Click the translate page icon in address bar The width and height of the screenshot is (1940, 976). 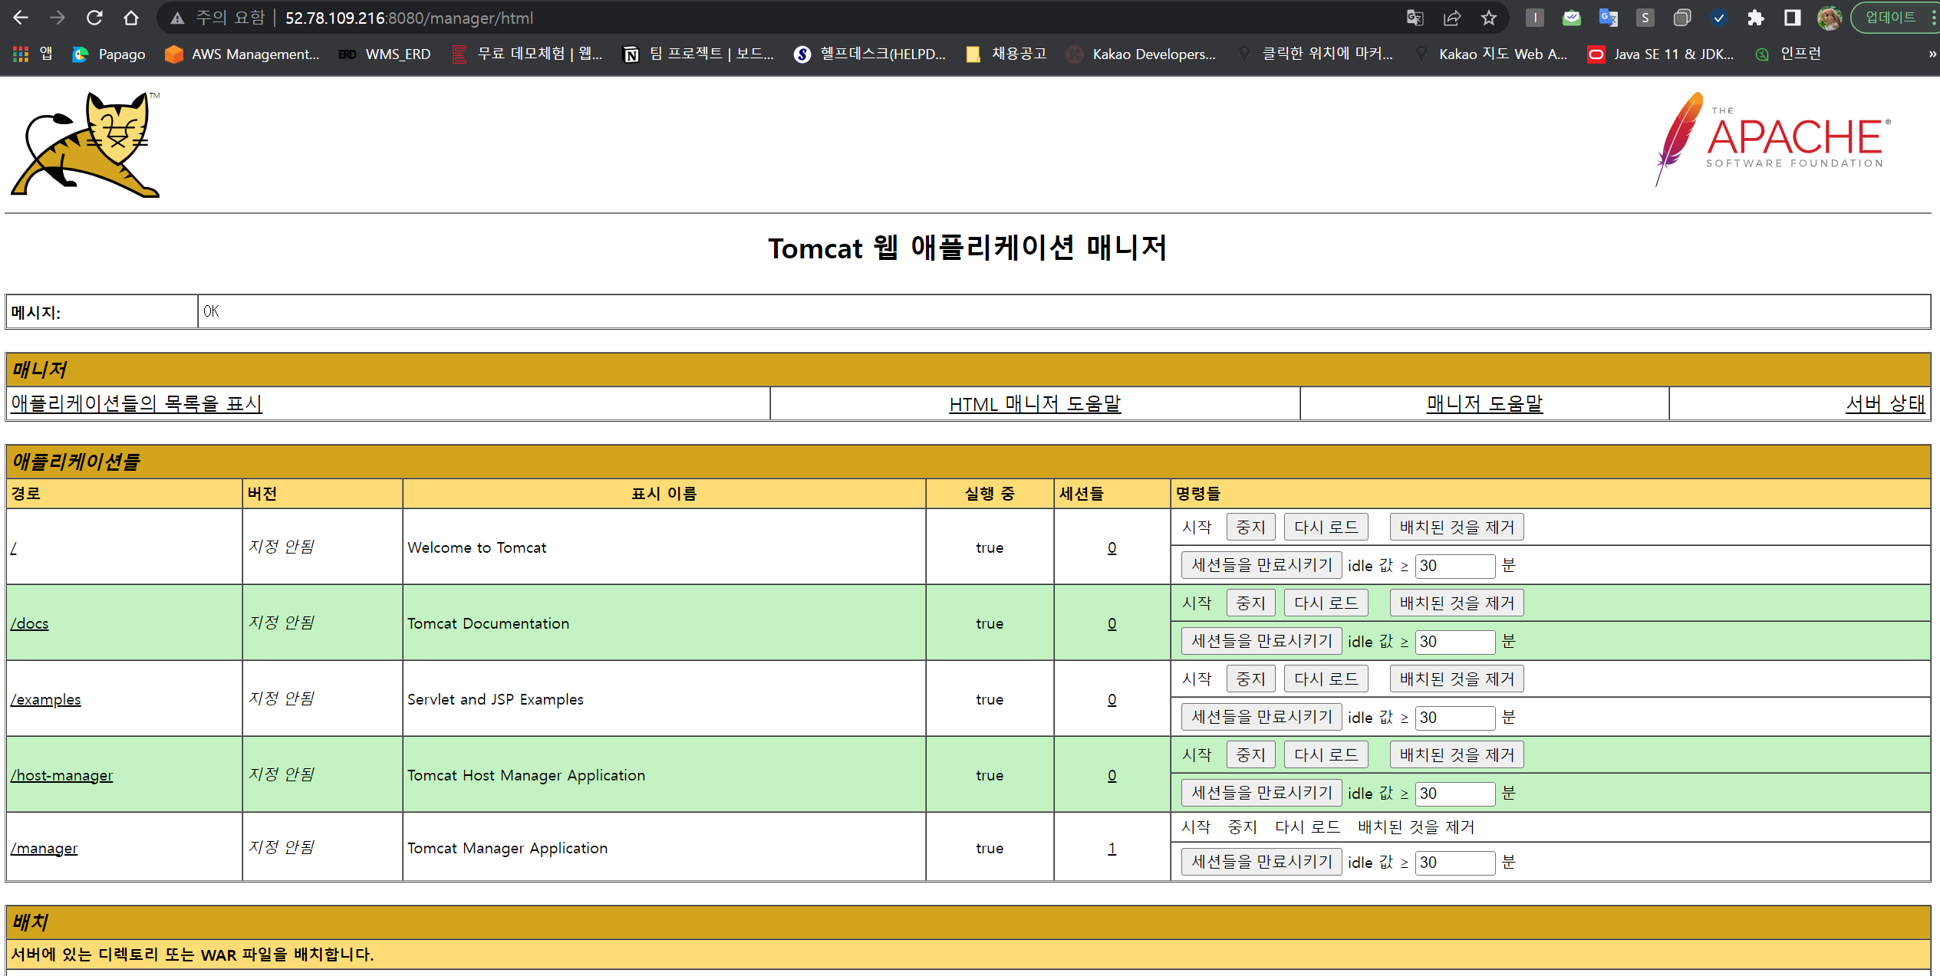1415,18
